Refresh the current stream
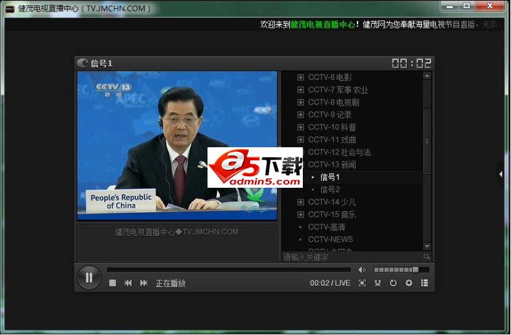The height and width of the screenshot is (335, 511). coord(393,283)
